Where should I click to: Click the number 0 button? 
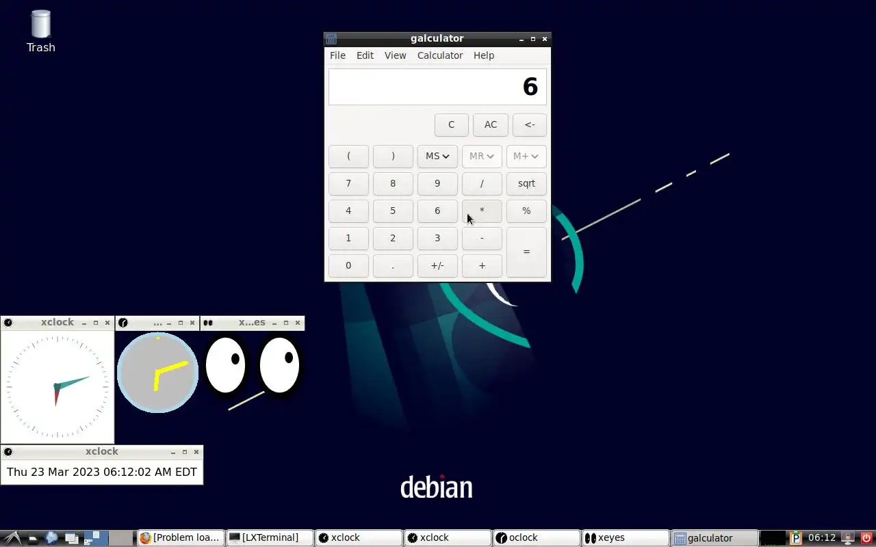coord(348,265)
